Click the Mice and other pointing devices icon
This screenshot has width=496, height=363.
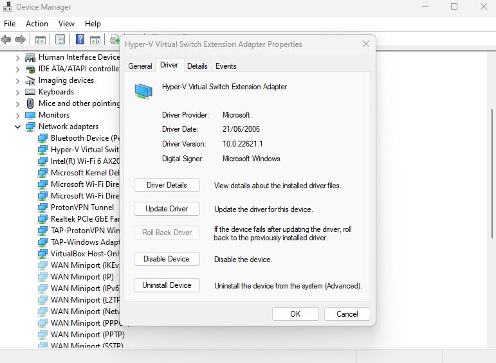30,103
